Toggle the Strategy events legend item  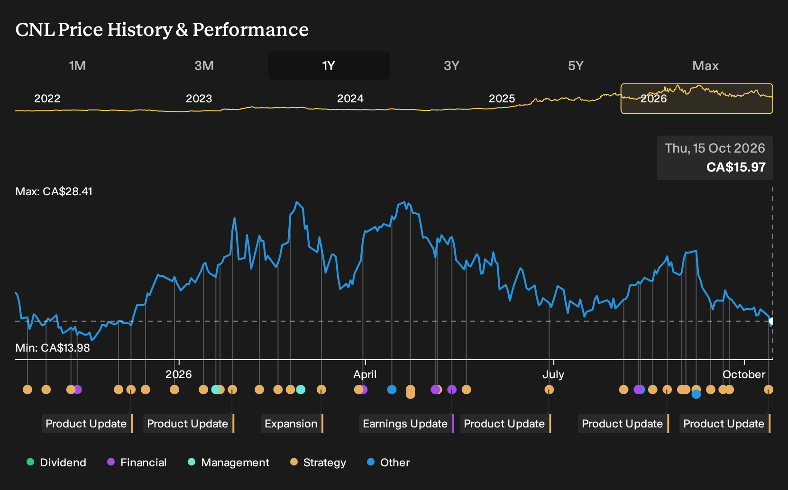point(318,463)
